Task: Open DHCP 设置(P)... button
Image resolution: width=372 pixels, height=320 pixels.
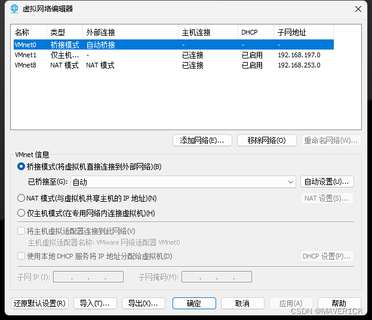Action: (327, 256)
